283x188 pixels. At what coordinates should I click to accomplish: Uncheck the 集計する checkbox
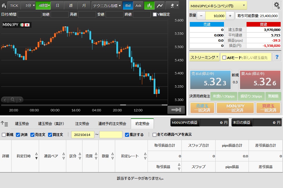[127, 134]
